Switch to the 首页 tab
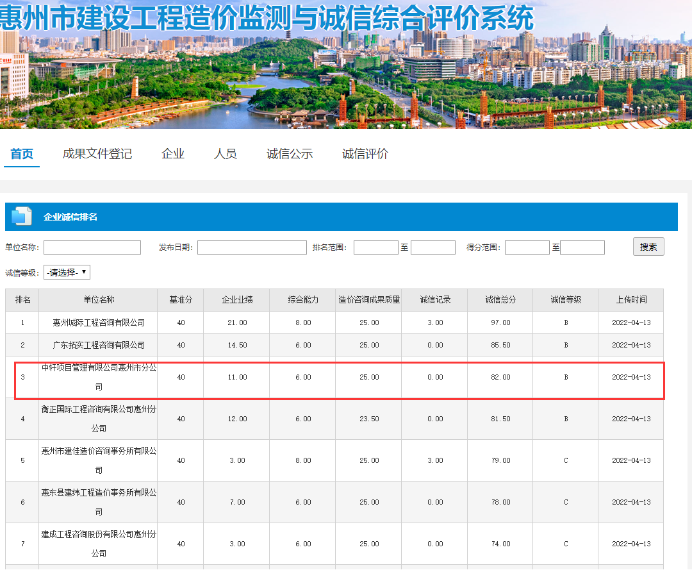692x570 pixels. pyautogui.click(x=22, y=154)
